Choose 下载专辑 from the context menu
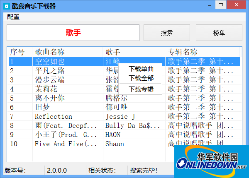Viewport: 249px width, 178px height. coord(141,89)
